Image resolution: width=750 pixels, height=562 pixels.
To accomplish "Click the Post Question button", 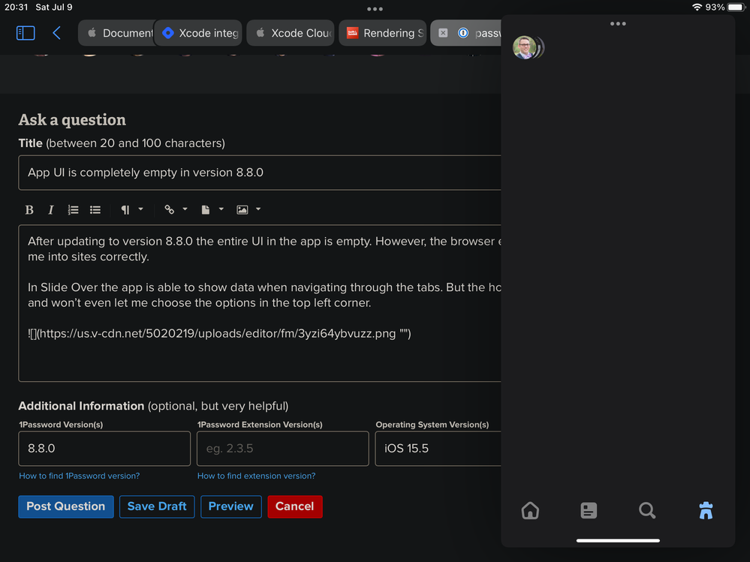I will pos(66,506).
